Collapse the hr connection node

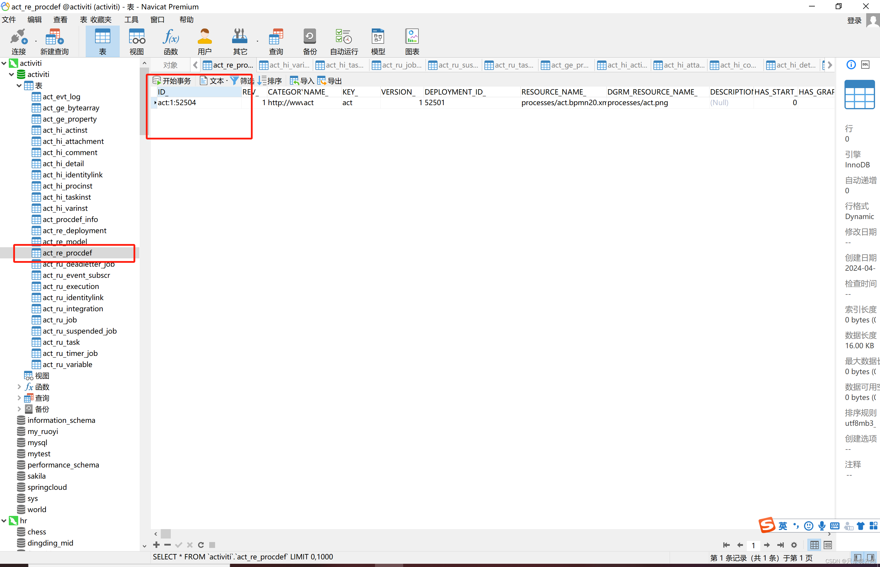point(4,521)
